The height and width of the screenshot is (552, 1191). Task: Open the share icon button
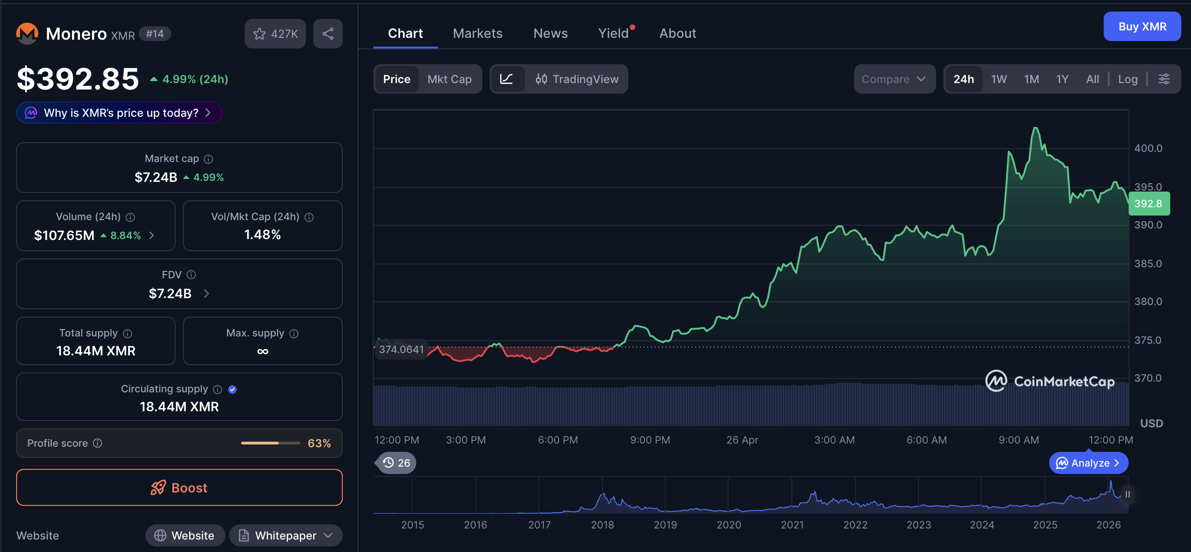click(x=328, y=34)
